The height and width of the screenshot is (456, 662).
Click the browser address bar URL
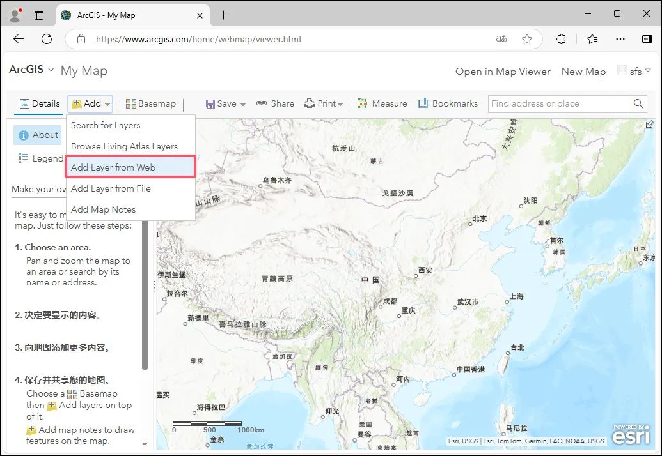coord(198,39)
